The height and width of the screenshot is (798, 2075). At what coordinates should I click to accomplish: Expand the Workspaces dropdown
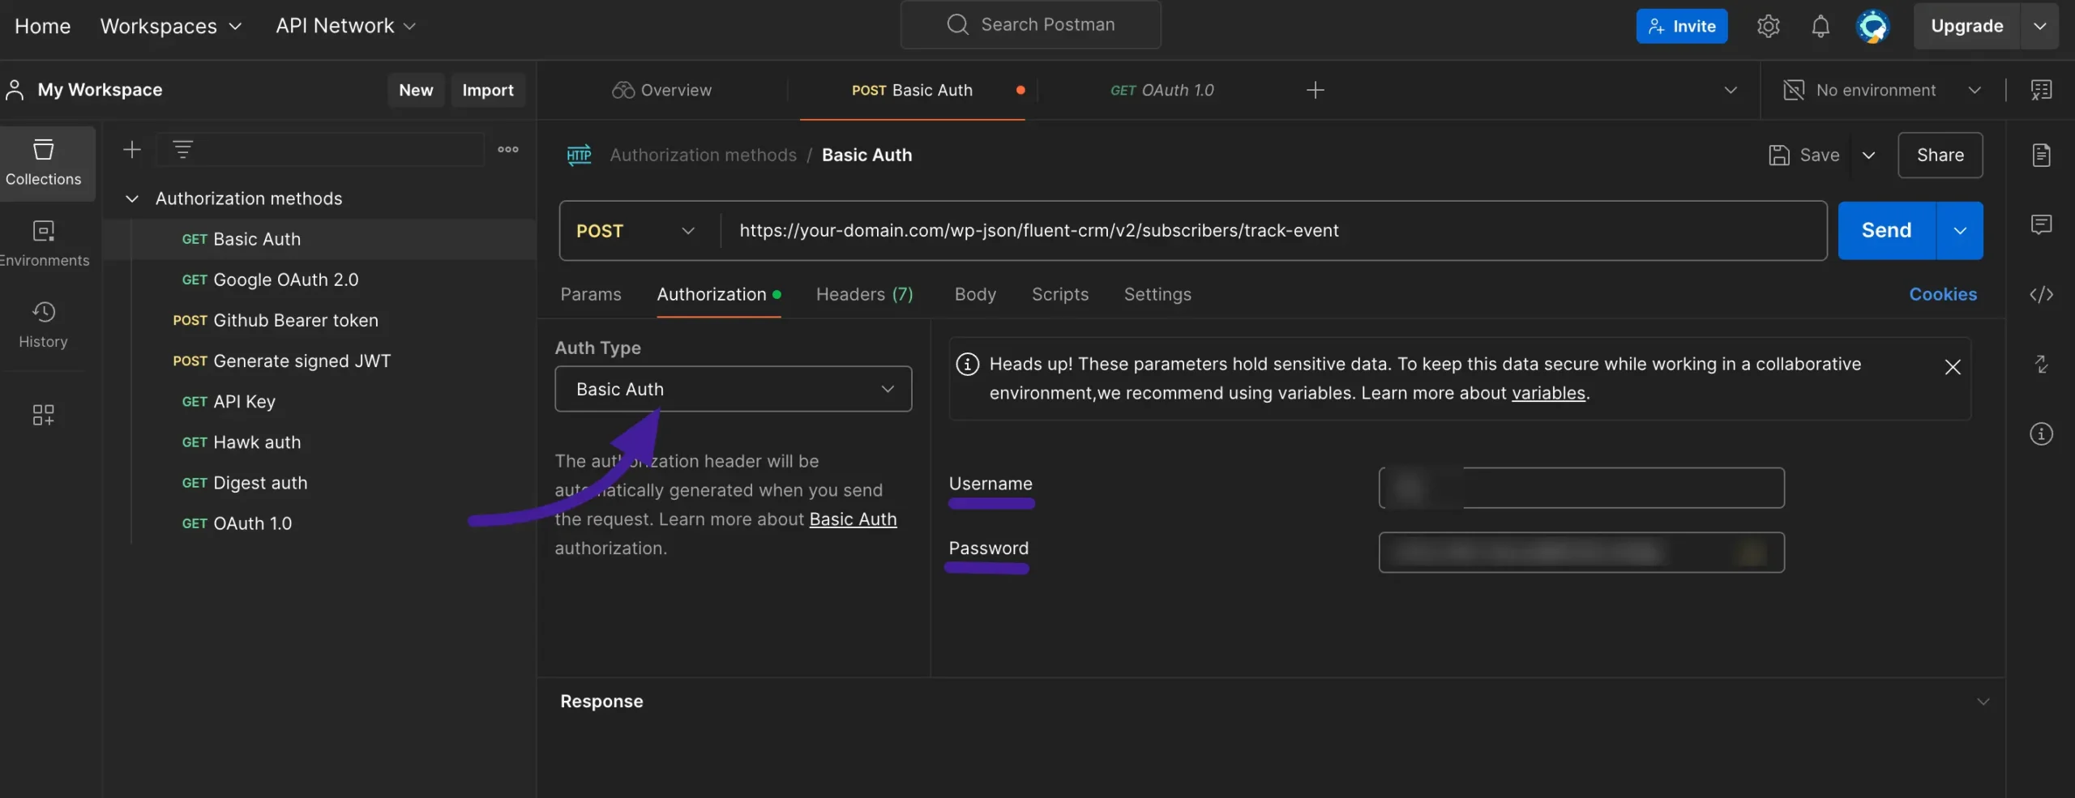[171, 26]
